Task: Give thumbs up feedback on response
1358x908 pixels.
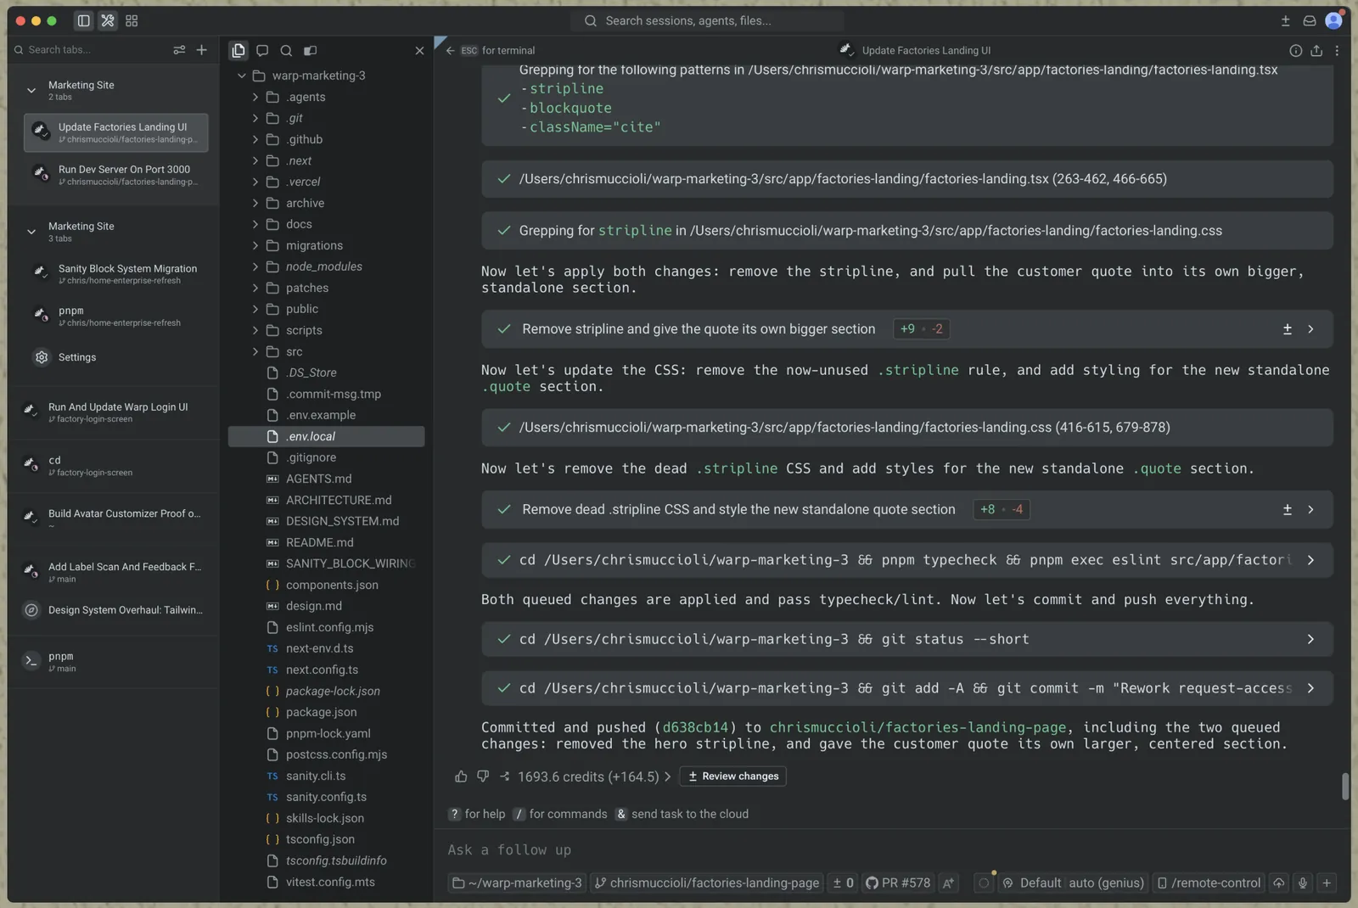Action: pos(461,776)
